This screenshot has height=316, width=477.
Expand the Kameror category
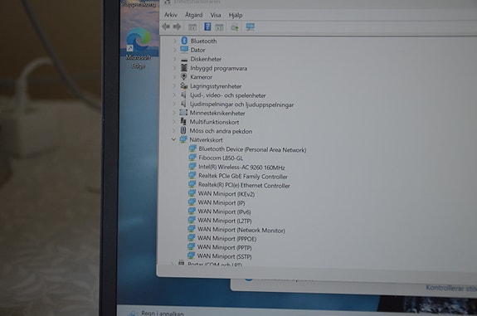tap(174, 76)
